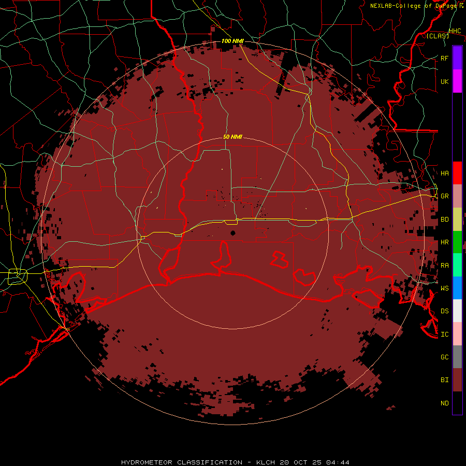The width and height of the screenshot is (466, 466).
Task: Click the HR green legend swatch
Action: [457, 242]
